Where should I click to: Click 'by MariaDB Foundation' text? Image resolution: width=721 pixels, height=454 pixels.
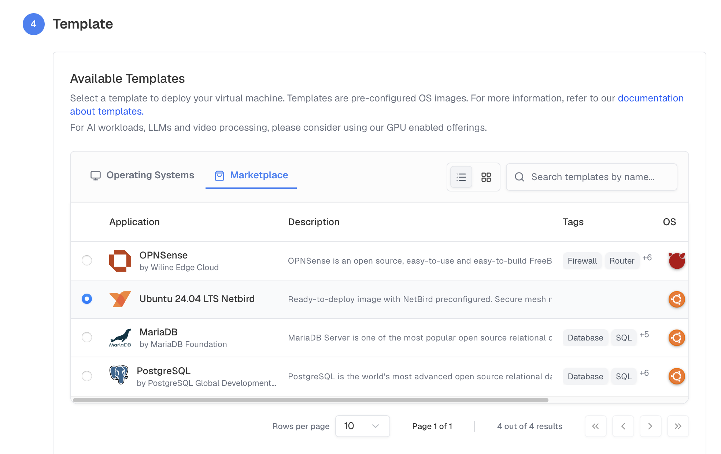click(183, 345)
